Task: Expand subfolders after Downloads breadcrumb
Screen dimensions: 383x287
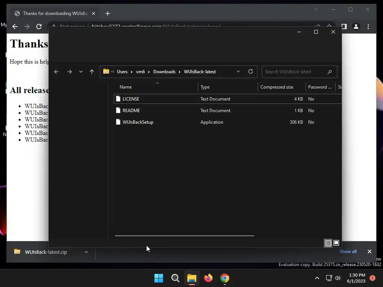Action: point(180,72)
